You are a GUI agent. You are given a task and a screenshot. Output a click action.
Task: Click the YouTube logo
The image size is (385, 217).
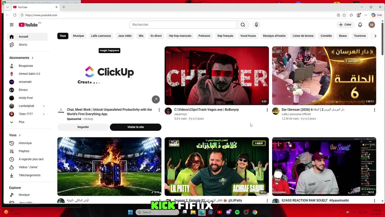29,25
